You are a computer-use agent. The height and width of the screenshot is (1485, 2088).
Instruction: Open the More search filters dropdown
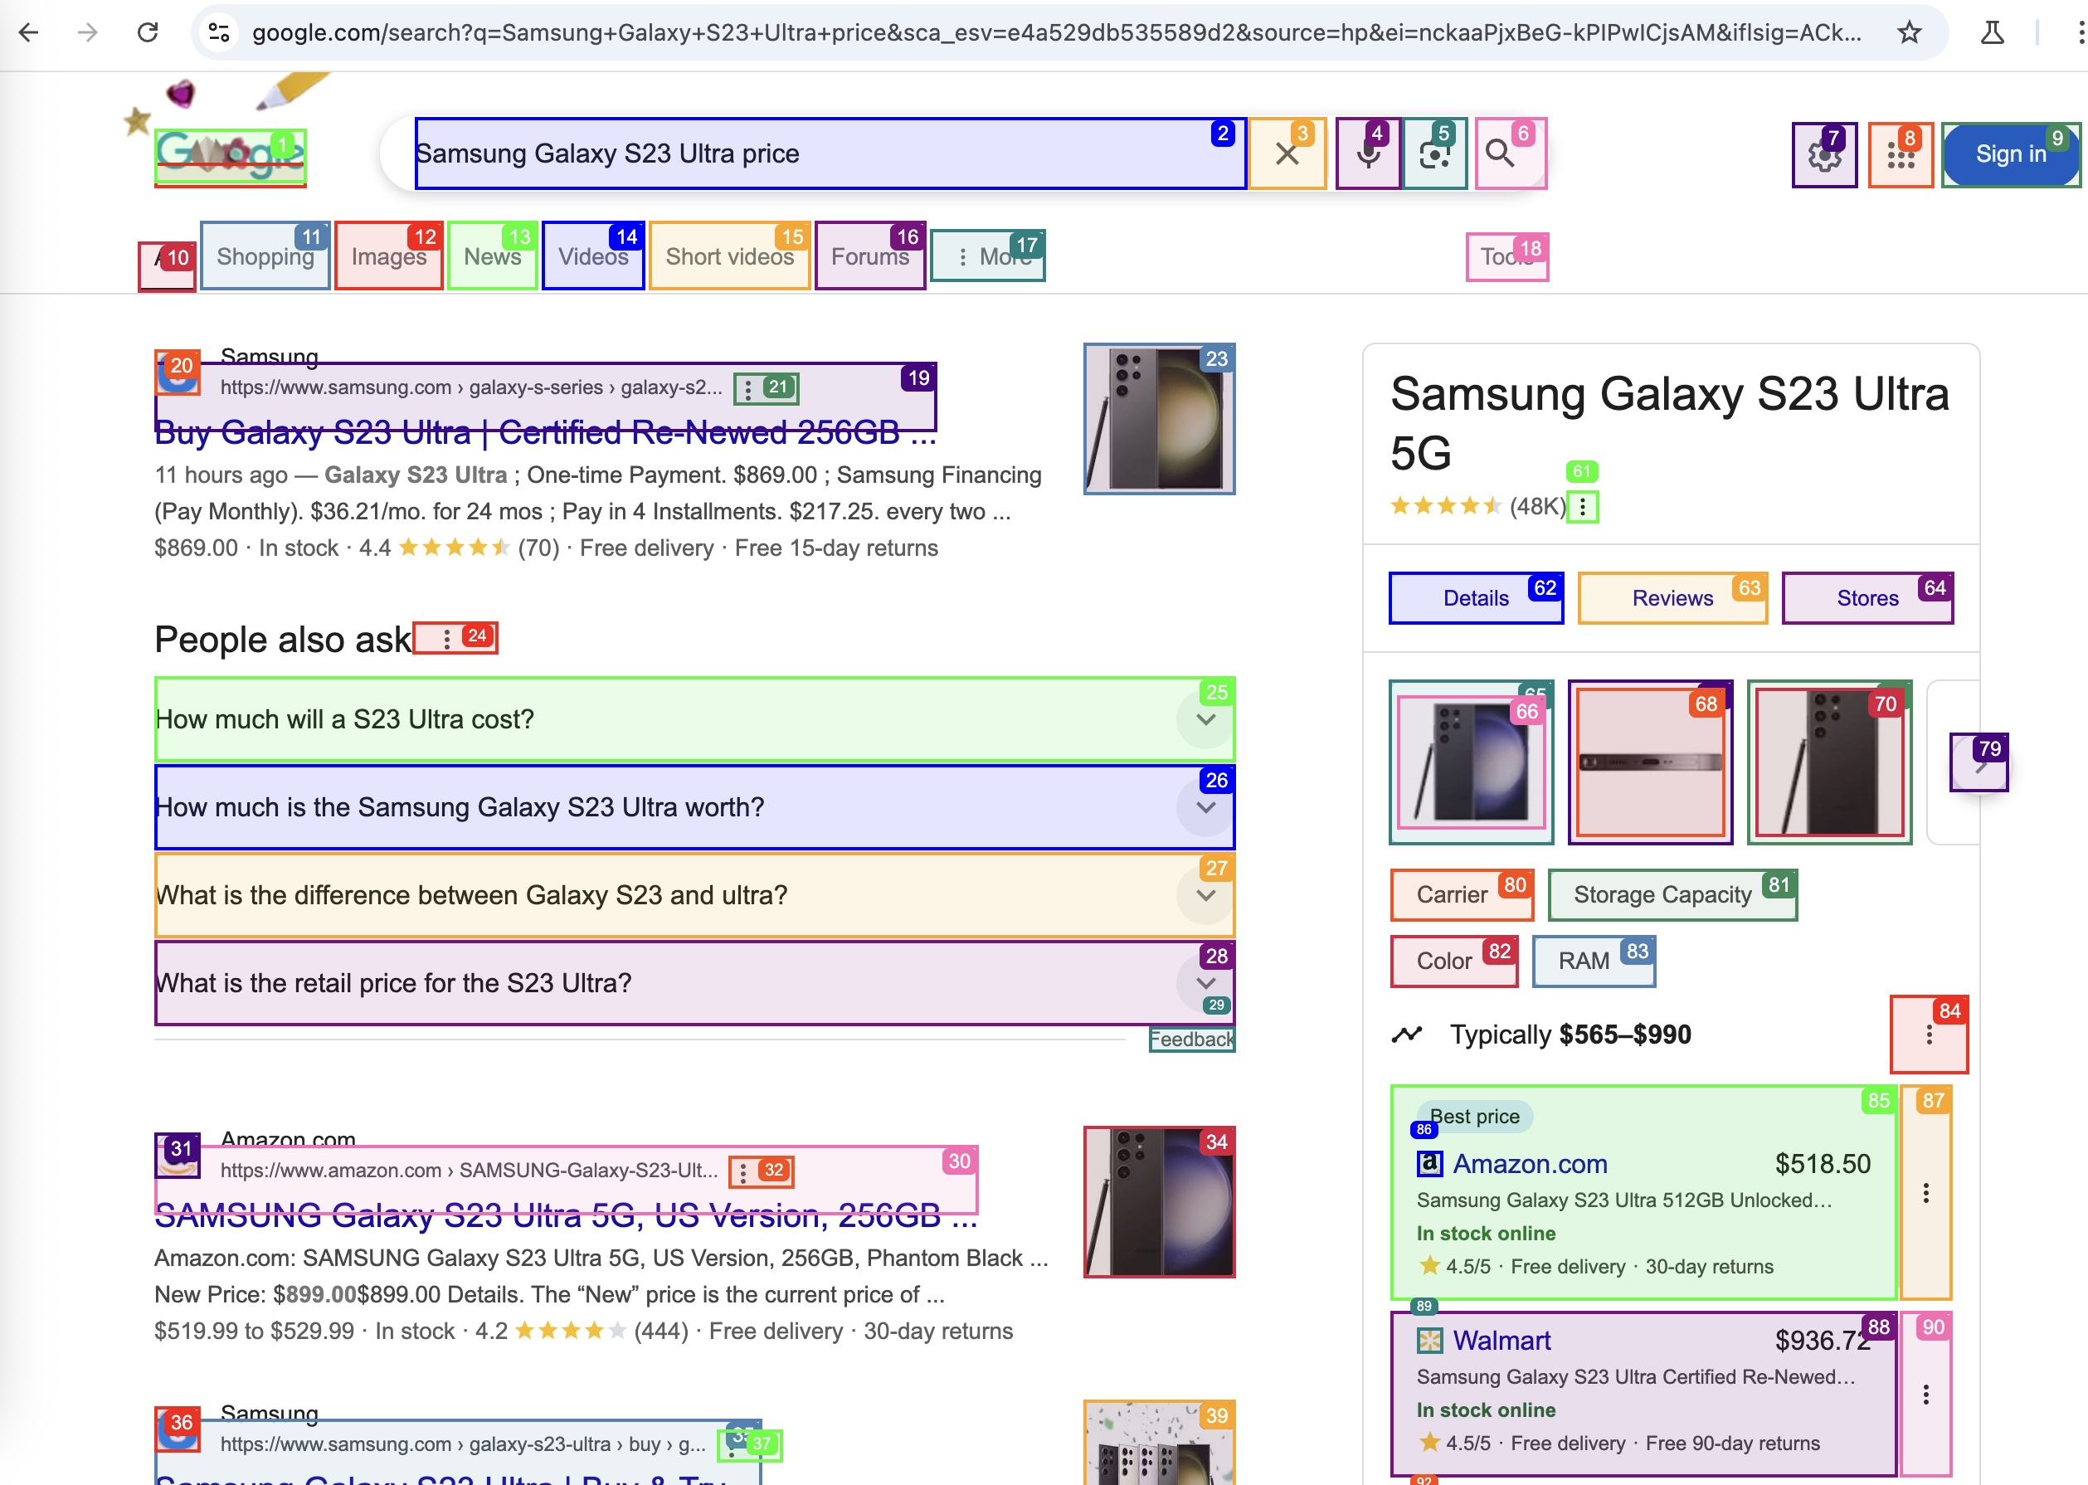click(988, 256)
